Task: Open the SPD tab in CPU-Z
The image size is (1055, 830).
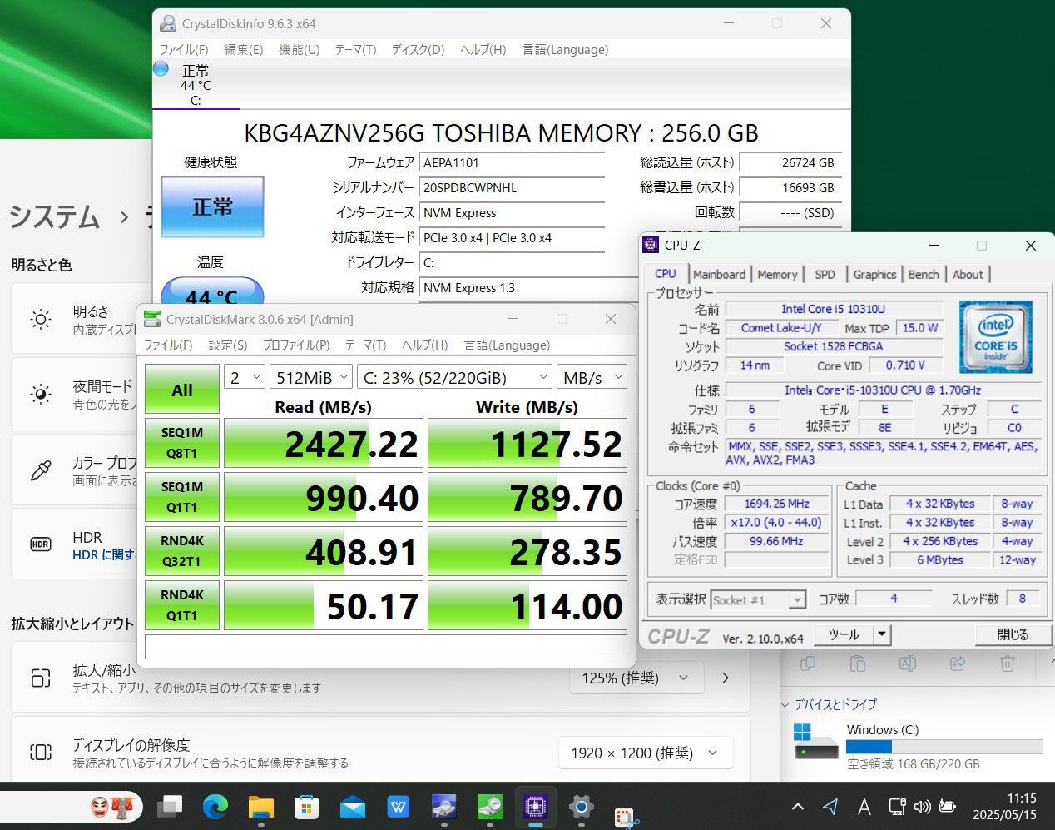Action: click(x=825, y=274)
